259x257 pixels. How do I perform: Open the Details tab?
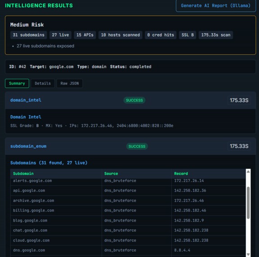[43, 83]
